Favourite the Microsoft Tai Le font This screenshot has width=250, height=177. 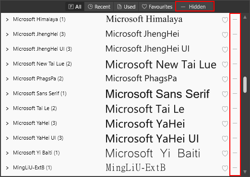coord(225,109)
